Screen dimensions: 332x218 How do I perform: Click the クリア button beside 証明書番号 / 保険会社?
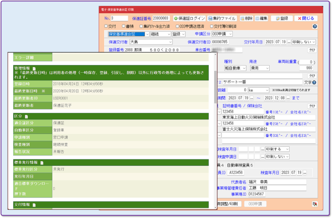tap(312, 106)
